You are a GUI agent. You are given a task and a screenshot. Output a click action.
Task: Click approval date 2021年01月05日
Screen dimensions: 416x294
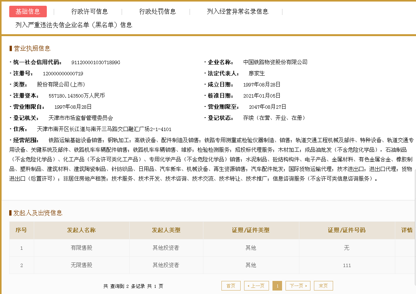click(262, 96)
